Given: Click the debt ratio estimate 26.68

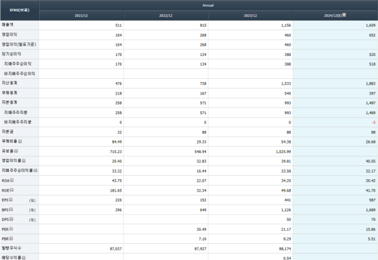Looking at the screenshot, I should coord(371,142).
